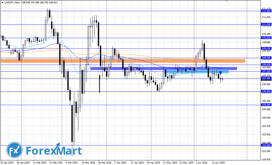Screen dimensions: 272x165
Task: Click the 105.000 price level label
Action: click(266, 105)
